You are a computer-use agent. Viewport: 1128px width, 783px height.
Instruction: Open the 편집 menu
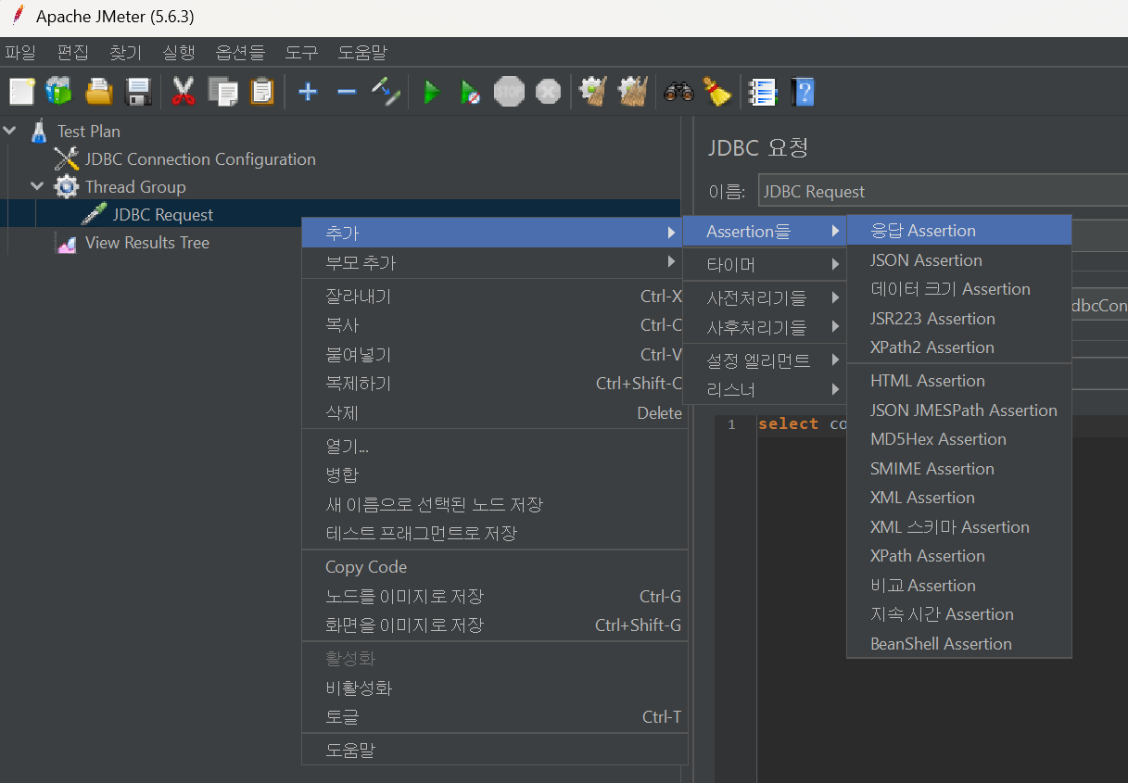click(x=72, y=53)
